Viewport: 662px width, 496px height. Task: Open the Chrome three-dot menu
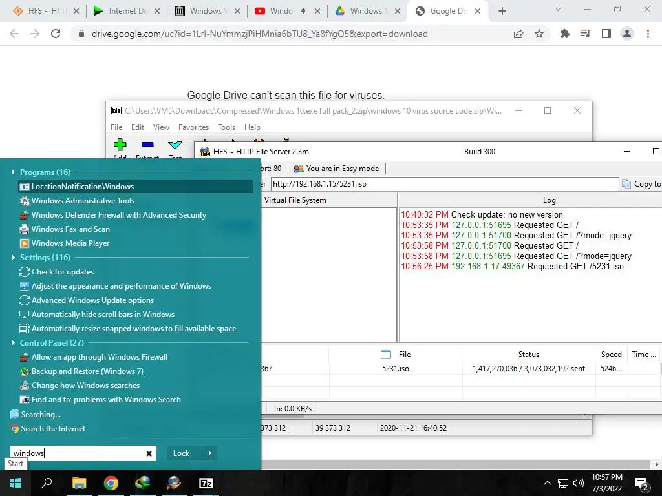tap(648, 34)
